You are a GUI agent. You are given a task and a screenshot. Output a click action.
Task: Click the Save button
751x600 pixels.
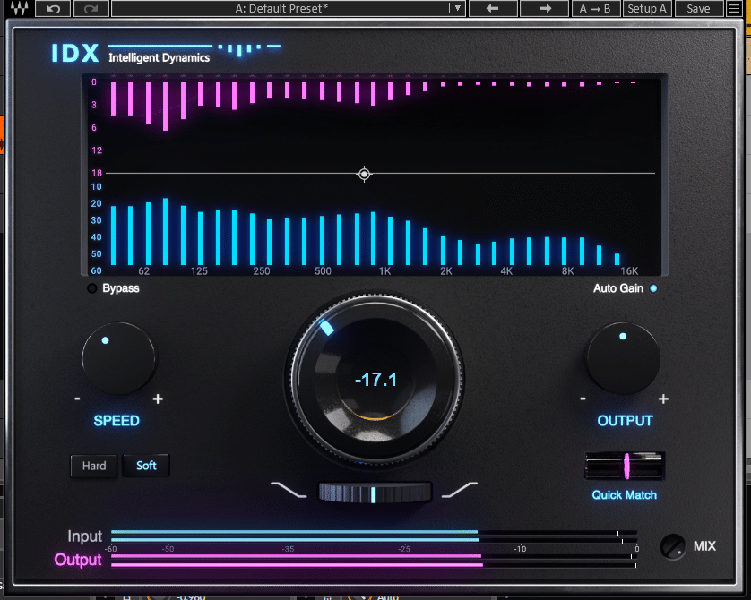click(x=699, y=8)
